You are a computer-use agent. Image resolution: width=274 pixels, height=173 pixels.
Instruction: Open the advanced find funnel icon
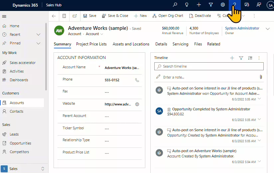point(211,5)
